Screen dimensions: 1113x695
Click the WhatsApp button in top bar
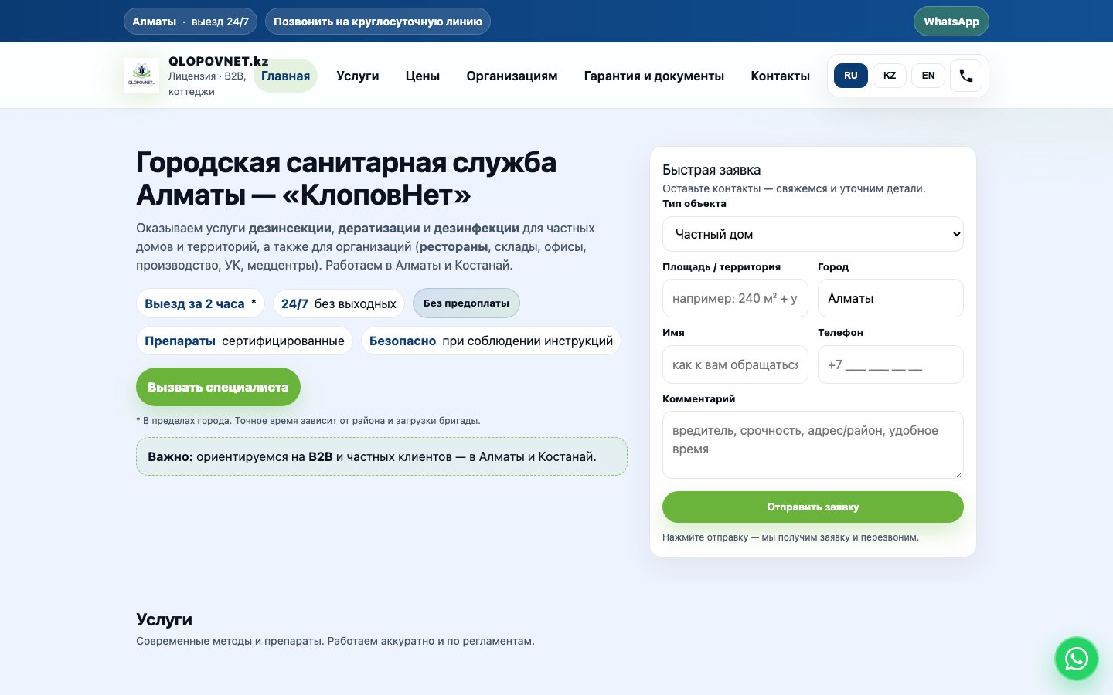click(x=951, y=22)
